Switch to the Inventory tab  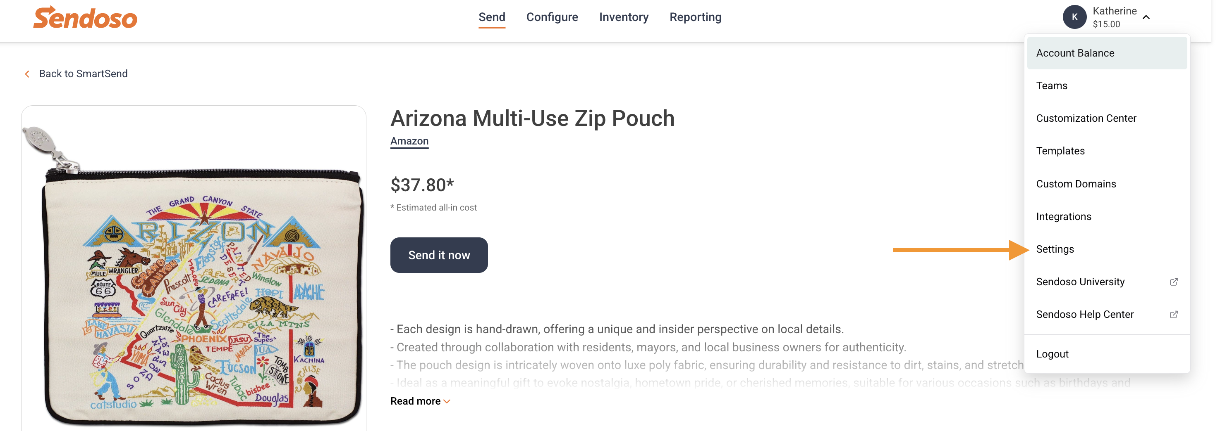point(623,17)
